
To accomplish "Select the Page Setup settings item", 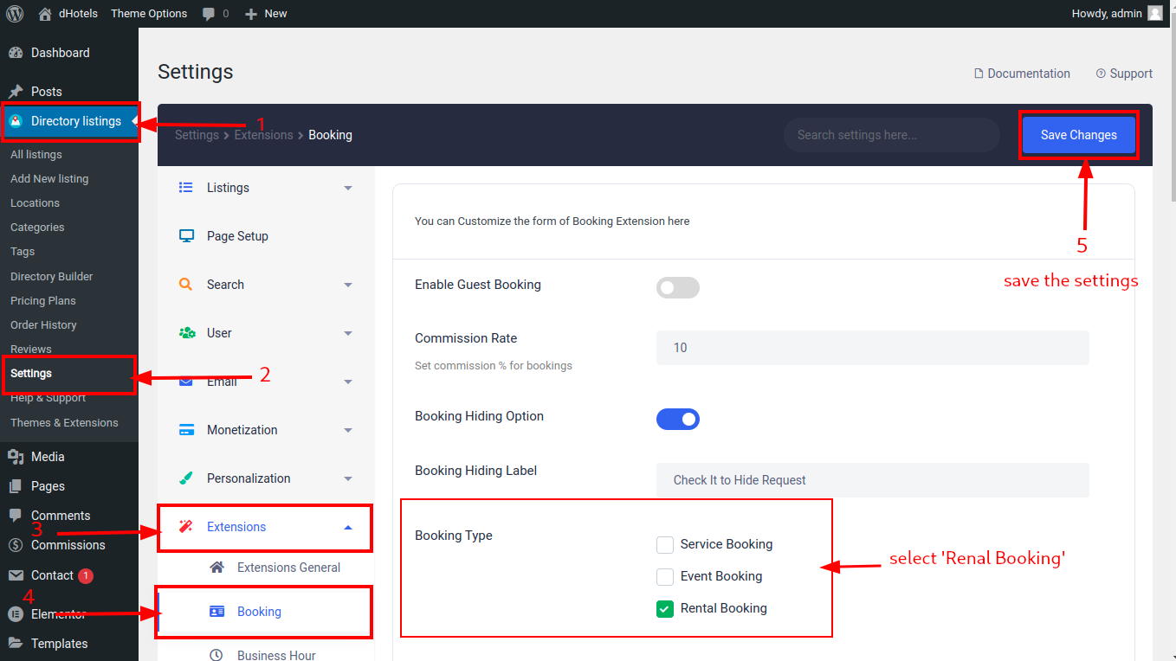I will (x=266, y=236).
